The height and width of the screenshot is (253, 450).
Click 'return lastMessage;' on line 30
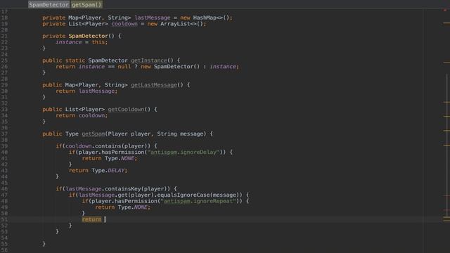86,91
